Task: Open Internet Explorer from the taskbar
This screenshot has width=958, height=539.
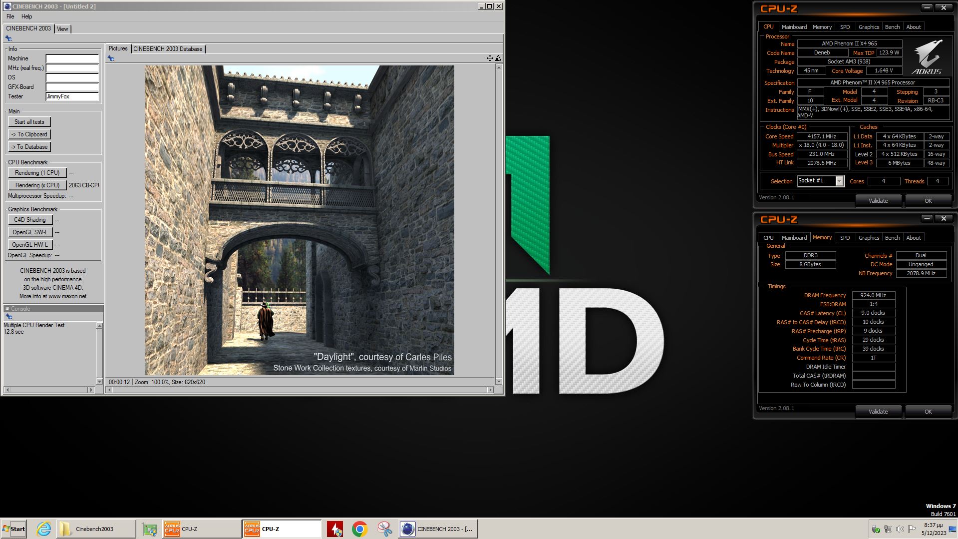Action: click(x=44, y=529)
